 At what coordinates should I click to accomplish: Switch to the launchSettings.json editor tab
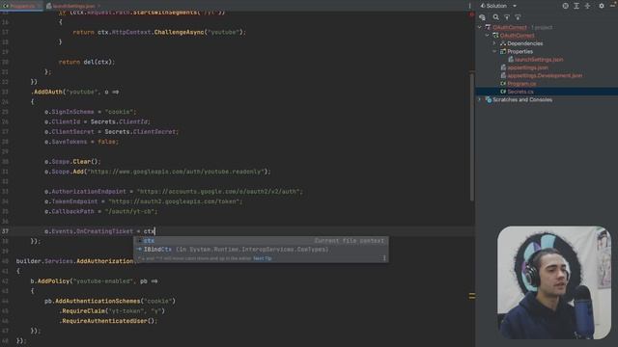[x=73, y=6]
